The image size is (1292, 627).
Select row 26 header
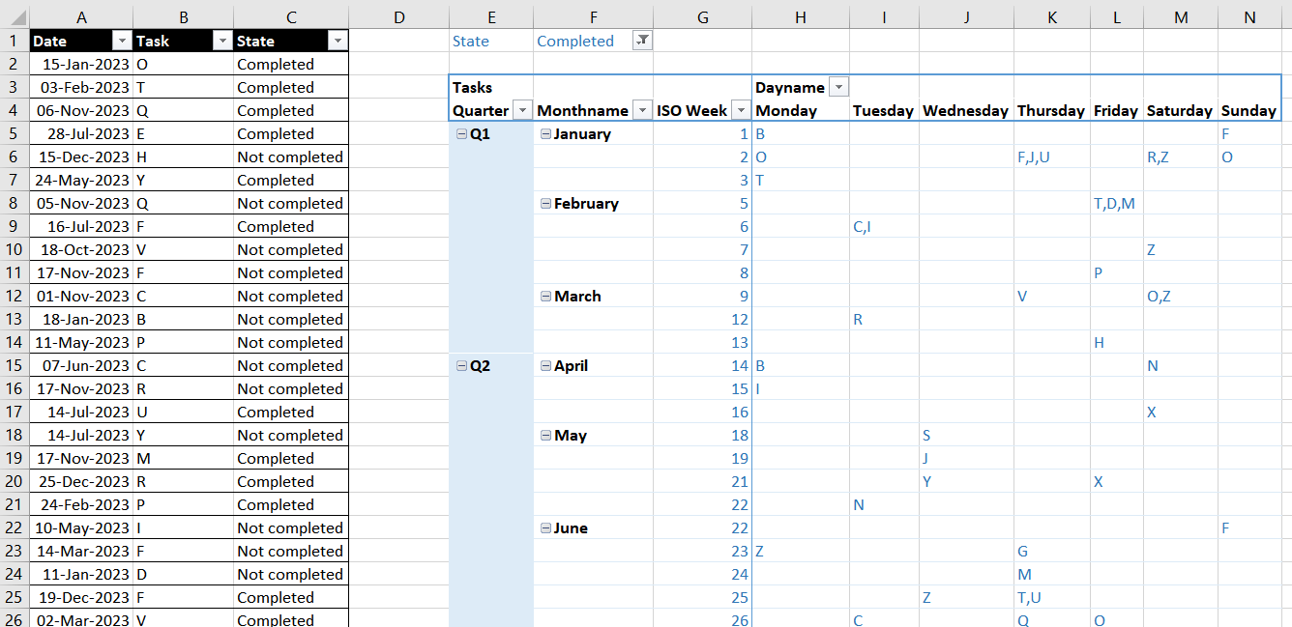tap(15, 619)
